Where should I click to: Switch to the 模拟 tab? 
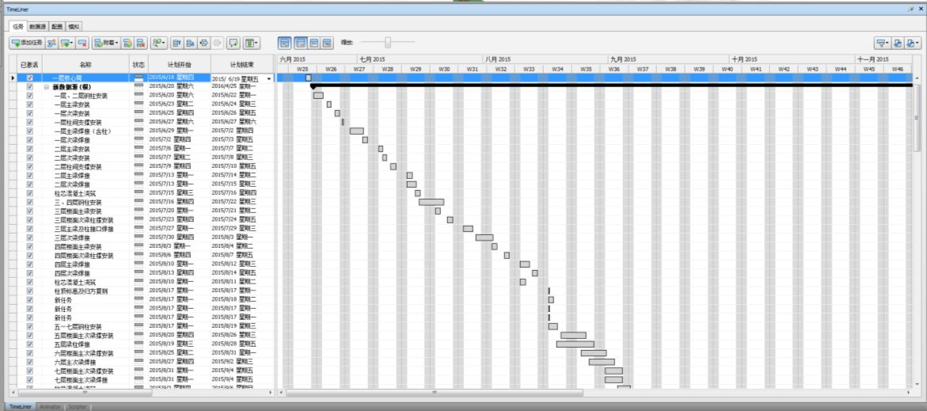[x=74, y=27]
